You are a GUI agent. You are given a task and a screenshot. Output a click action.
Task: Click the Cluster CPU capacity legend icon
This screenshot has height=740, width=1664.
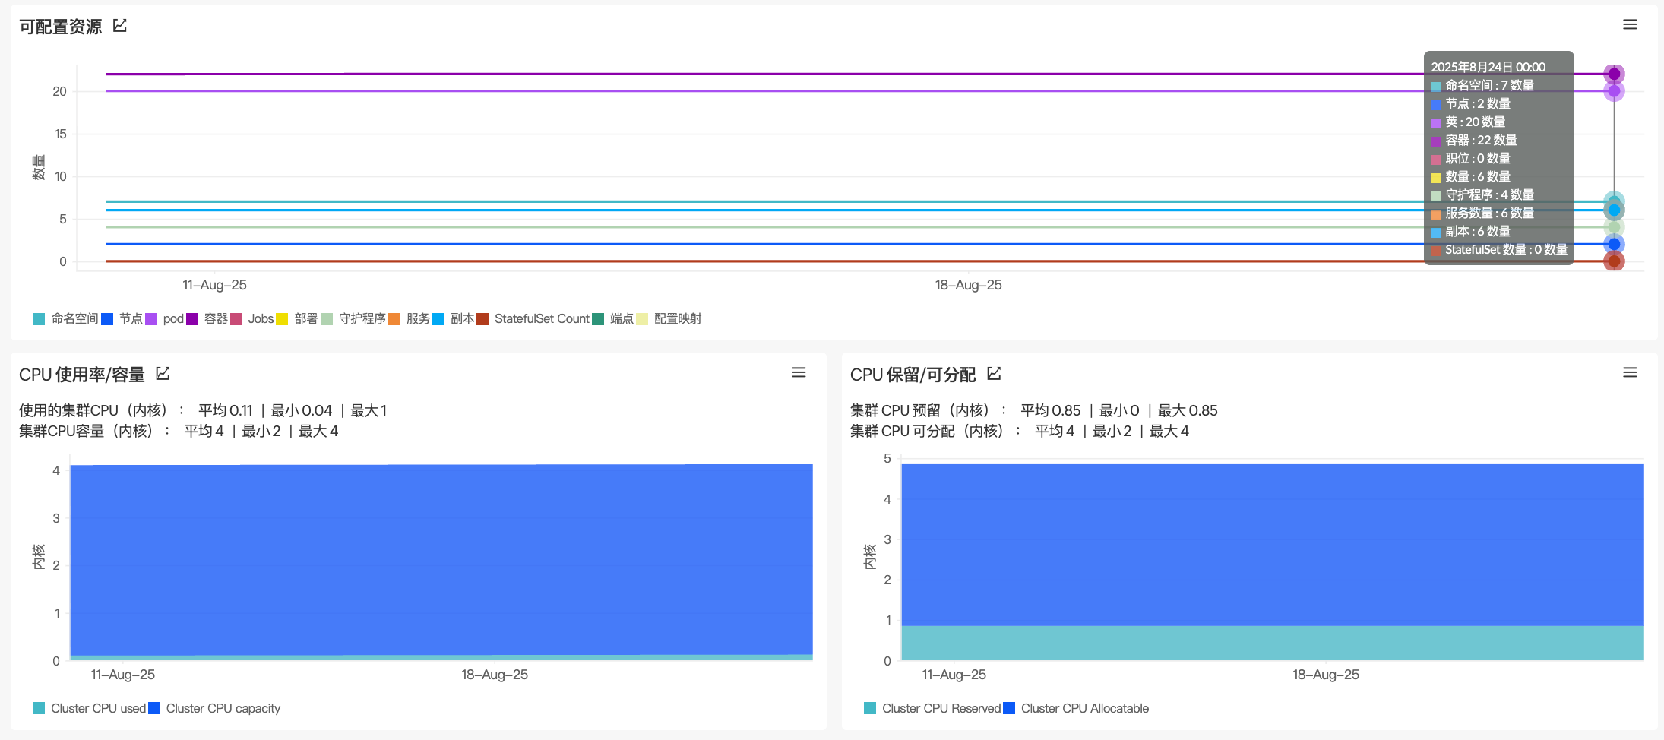pos(154,708)
